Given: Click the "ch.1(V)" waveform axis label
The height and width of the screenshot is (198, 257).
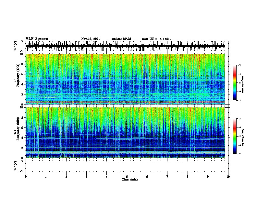Looking at the screenshot, I should point(16,46).
